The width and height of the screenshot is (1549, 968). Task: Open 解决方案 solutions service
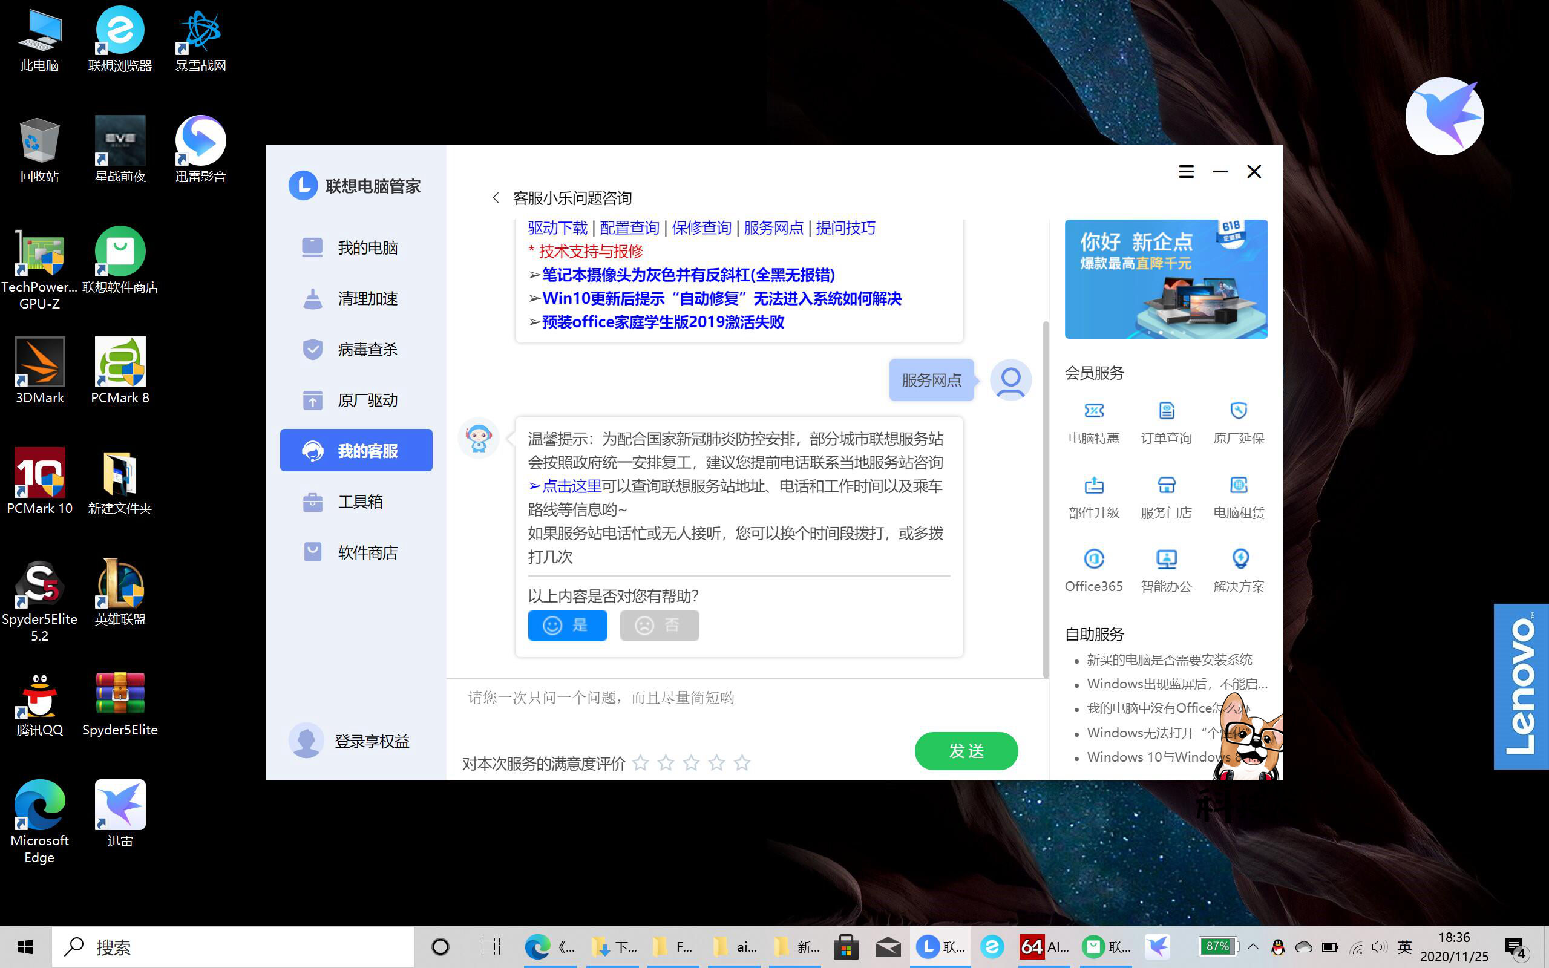pos(1238,570)
